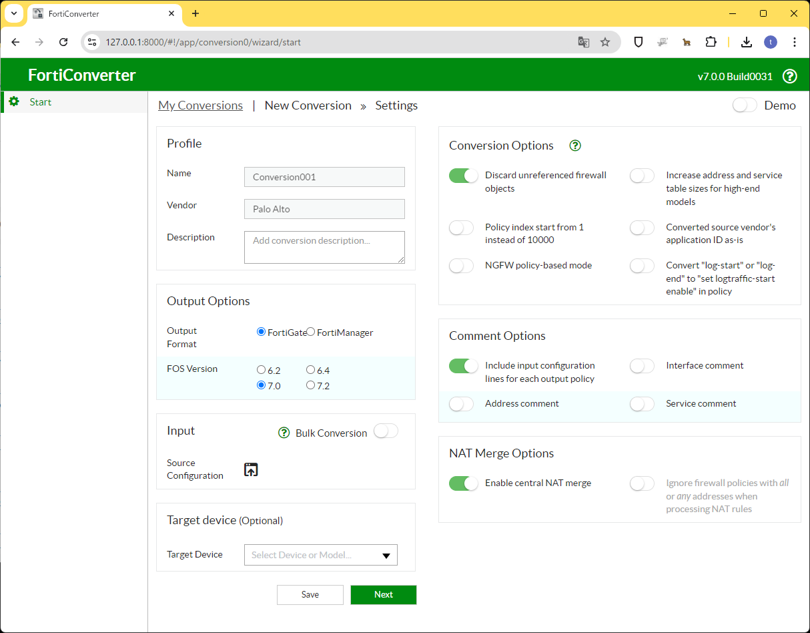
Task: Toggle Discard unreferenced firewall objects
Action: (463, 176)
